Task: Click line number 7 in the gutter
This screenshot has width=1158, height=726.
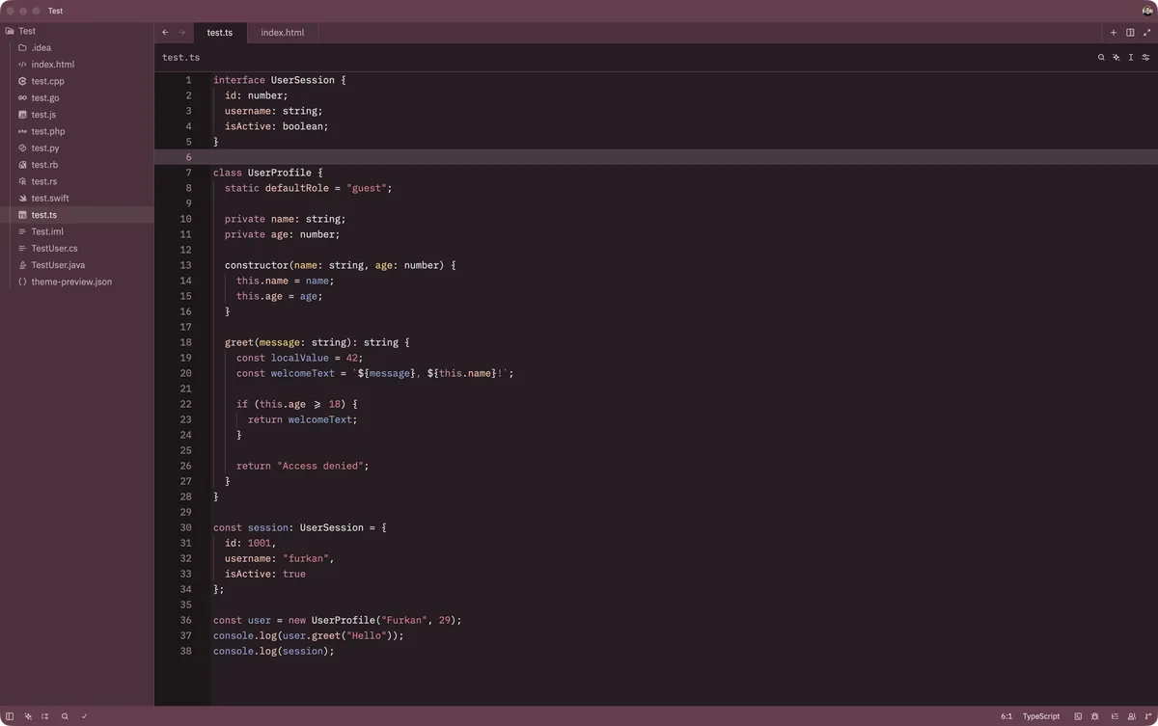Action: tap(188, 173)
